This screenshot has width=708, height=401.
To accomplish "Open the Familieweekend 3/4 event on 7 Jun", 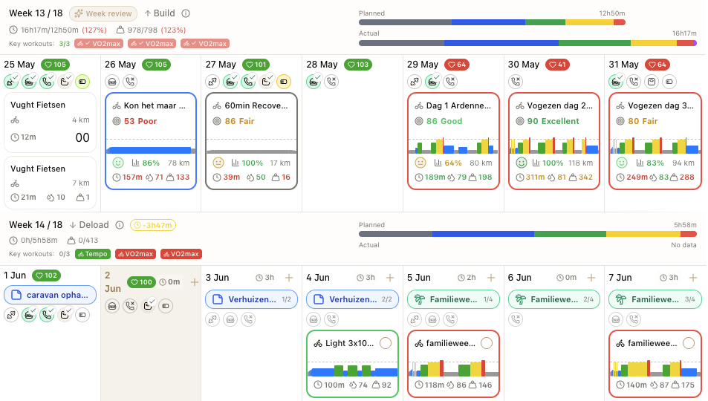I will 655,299.
